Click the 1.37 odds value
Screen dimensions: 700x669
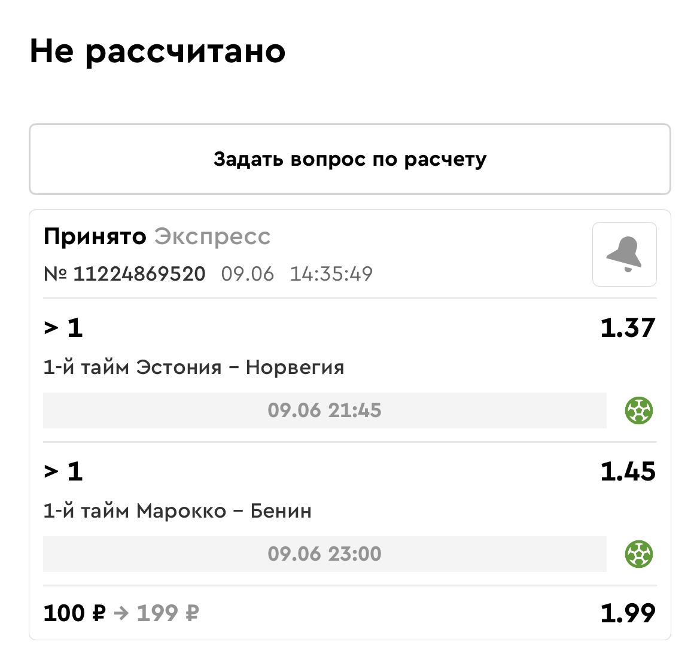click(628, 328)
